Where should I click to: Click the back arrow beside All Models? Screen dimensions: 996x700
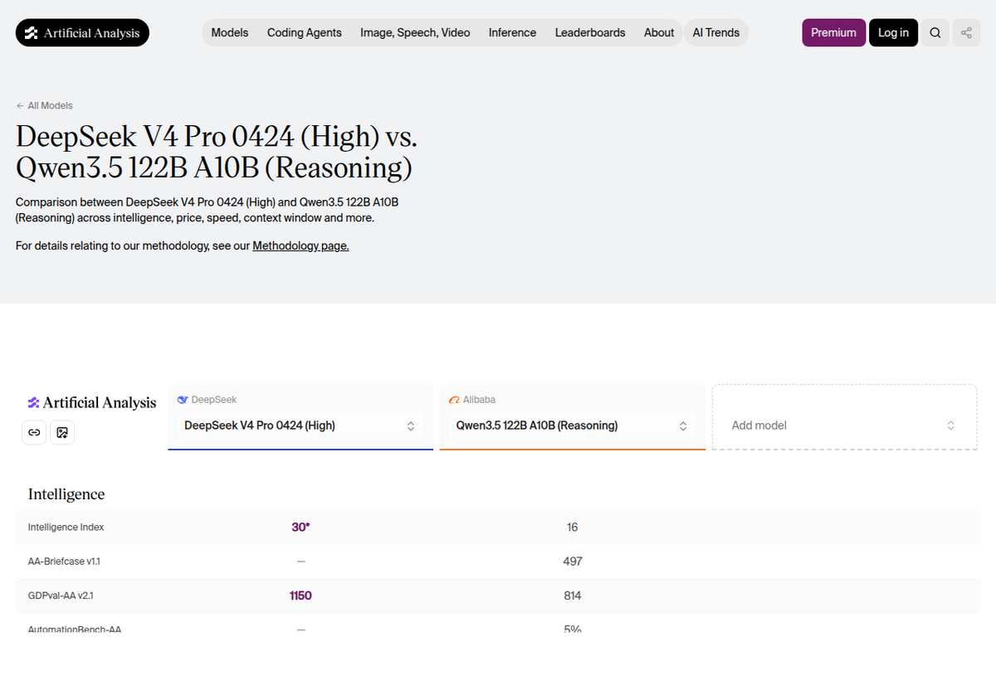click(20, 105)
